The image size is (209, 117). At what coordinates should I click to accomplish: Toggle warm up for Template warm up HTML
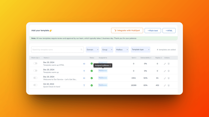[x=35, y=63]
